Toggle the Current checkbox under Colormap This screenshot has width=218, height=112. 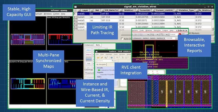pyautogui.click(x=85, y=77)
